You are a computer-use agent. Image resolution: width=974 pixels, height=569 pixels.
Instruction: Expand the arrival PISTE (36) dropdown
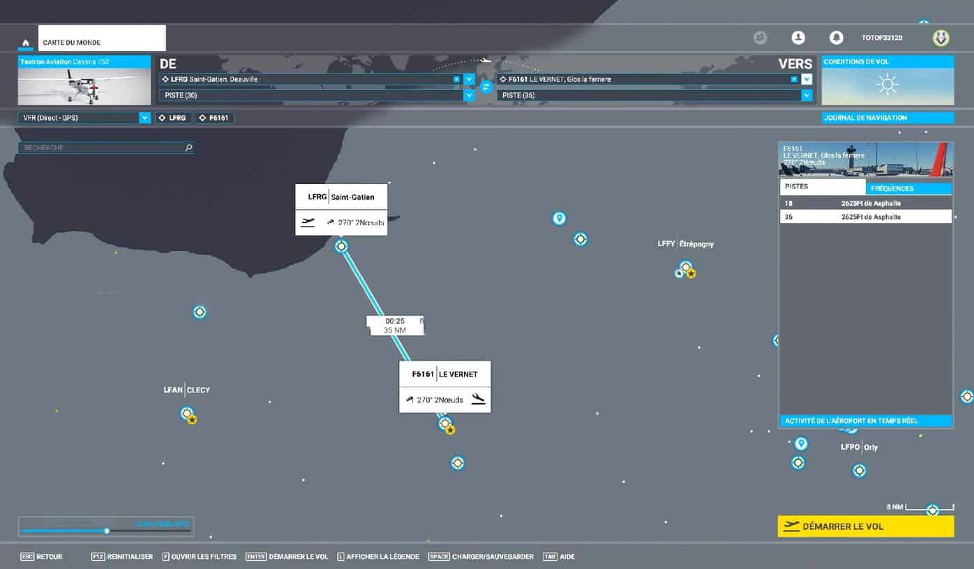pos(807,96)
